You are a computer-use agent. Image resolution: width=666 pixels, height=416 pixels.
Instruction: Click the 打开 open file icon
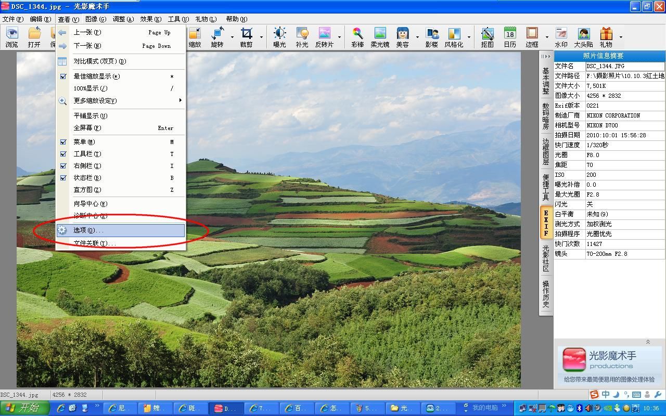click(x=34, y=37)
